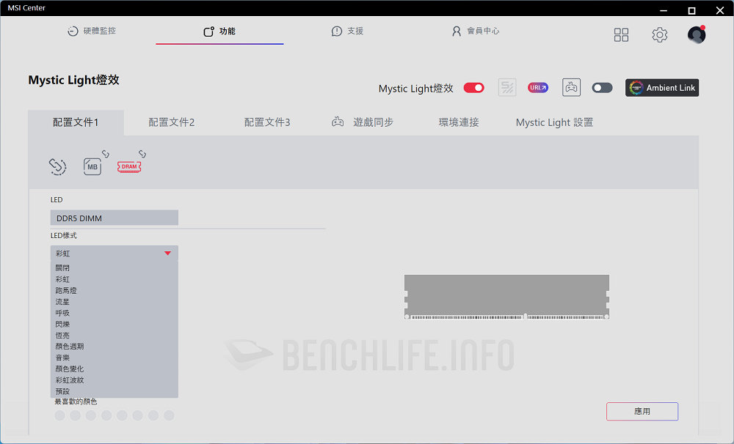Select 配置文件3 profile tab
The image size is (734, 444).
(x=267, y=122)
